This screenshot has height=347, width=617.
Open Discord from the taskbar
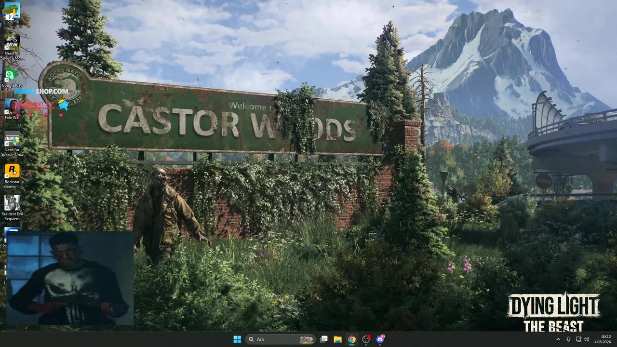(380, 339)
